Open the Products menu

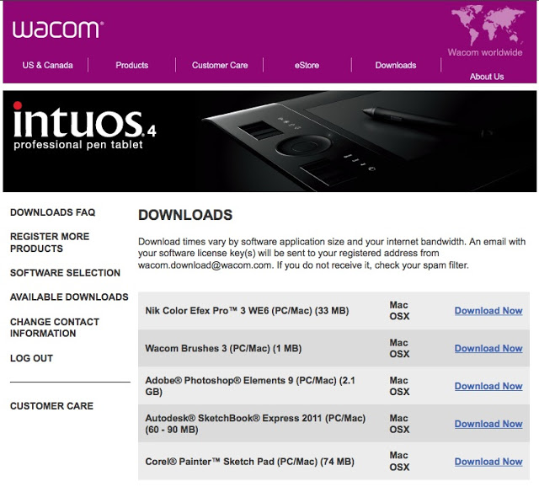[x=132, y=66]
